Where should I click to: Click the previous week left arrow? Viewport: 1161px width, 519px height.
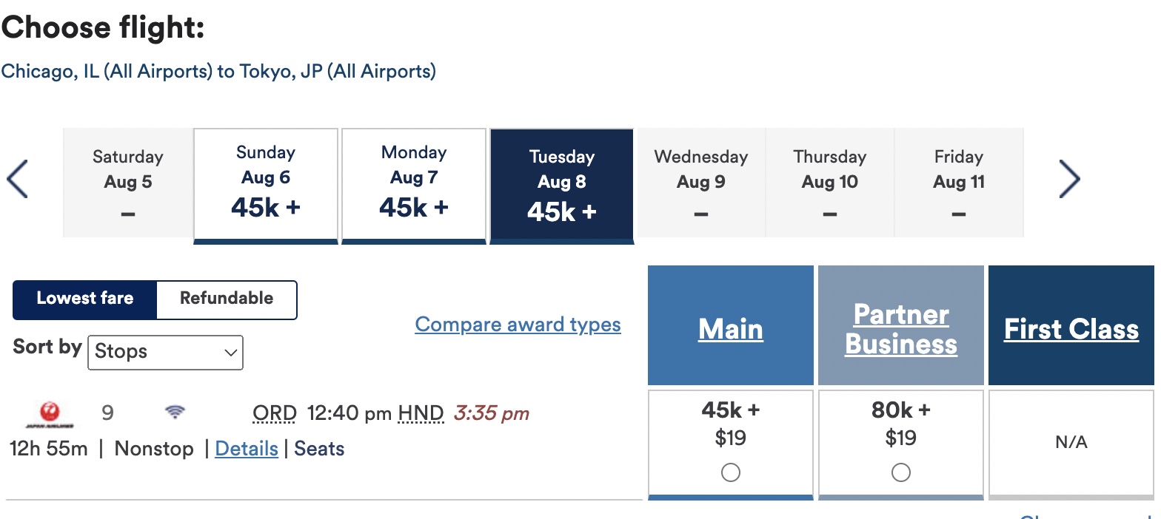tap(17, 180)
